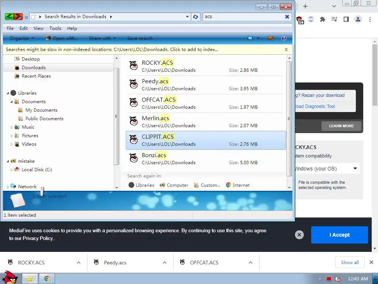
Task: Open the Share with toolbar menu
Action: 103,38
